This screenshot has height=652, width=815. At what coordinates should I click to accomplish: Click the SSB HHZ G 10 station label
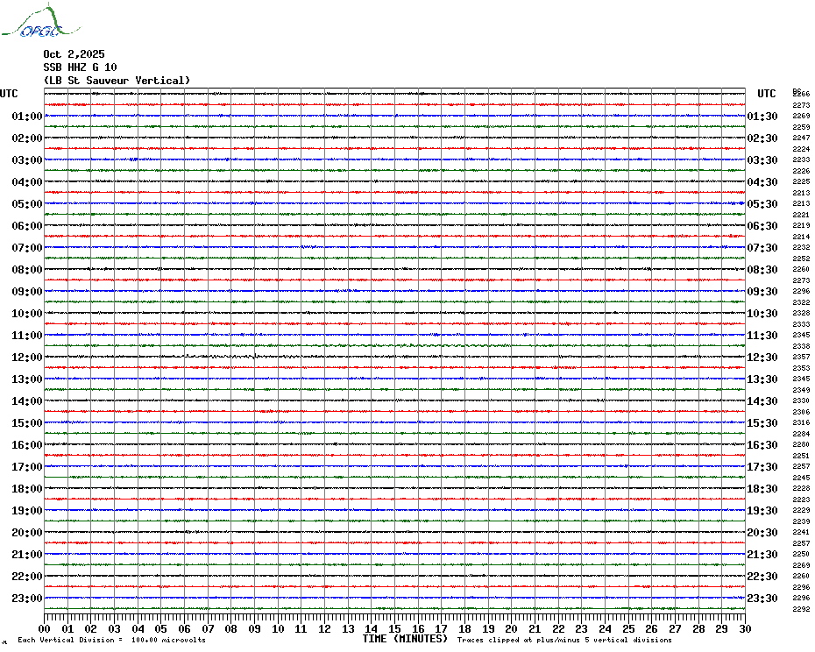point(80,67)
